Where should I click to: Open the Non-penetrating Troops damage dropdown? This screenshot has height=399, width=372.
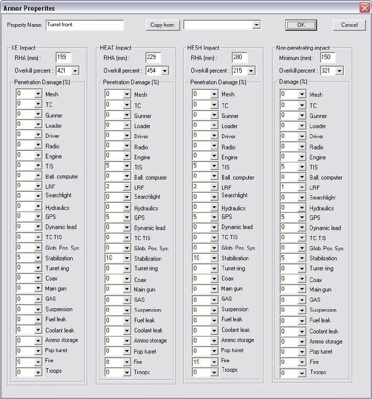click(x=302, y=373)
